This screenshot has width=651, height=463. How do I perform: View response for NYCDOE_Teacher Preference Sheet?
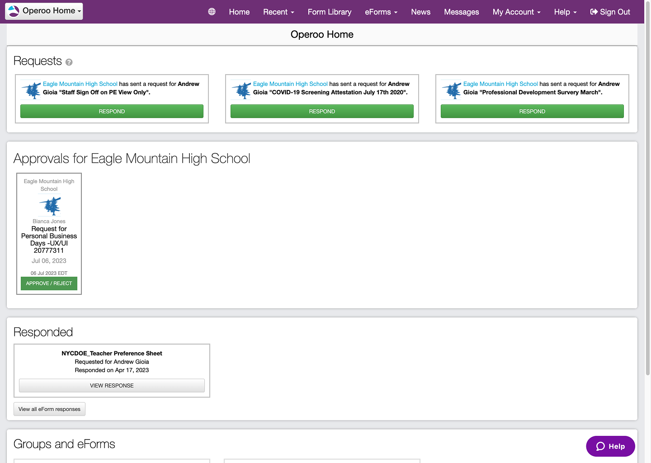[x=112, y=386]
